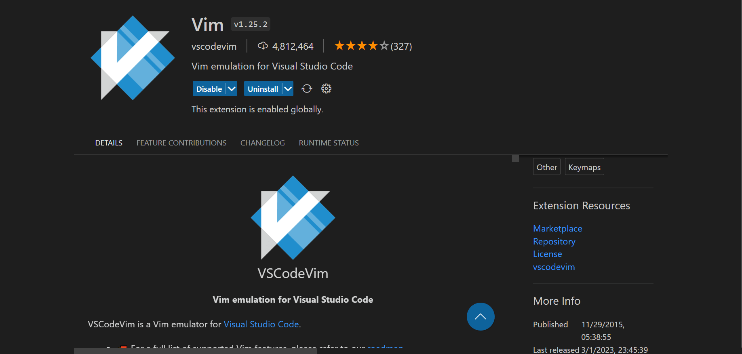This screenshot has width=742, height=354.
Task: Click the sync/auto-update icon beside Uninstall
Action: pyautogui.click(x=307, y=89)
